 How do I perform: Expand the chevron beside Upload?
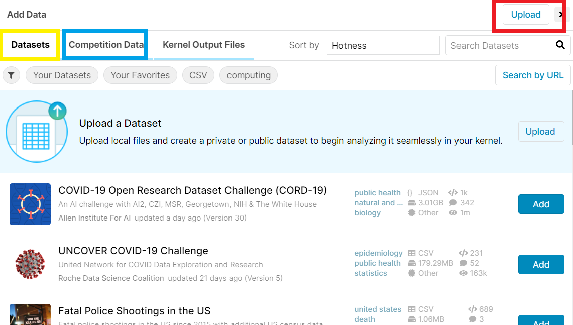click(561, 15)
